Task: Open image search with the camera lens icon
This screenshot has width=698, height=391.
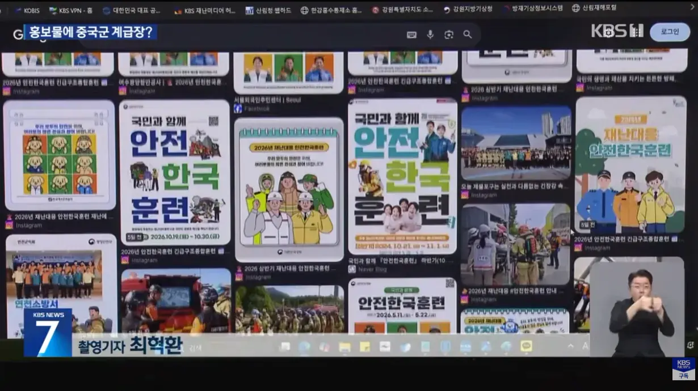Action: pyautogui.click(x=449, y=35)
